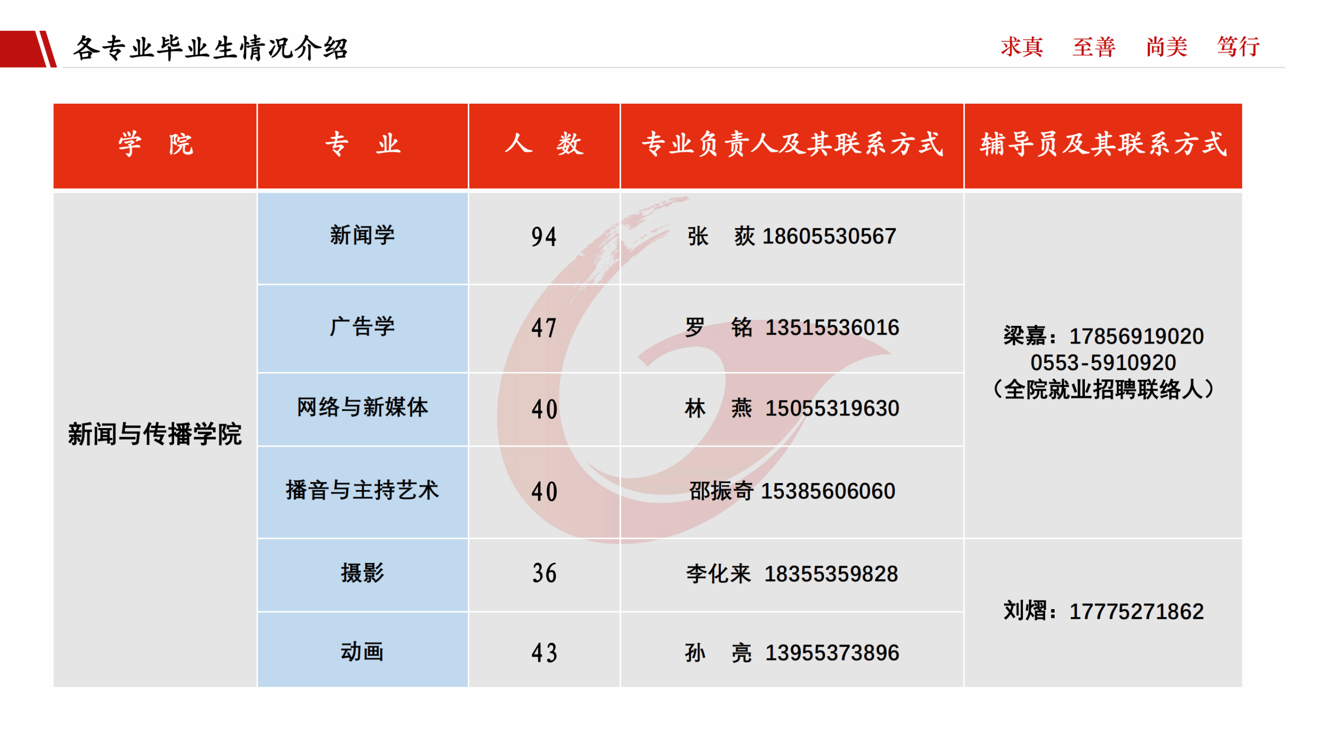Image resolution: width=1323 pixels, height=744 pixels.
Task: Select the 新闻与传播学院 cell
Action: (155, 434)
